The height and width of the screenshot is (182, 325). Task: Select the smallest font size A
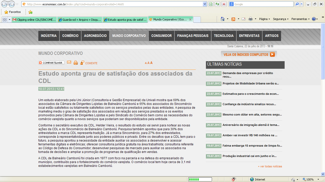[146, 63]
